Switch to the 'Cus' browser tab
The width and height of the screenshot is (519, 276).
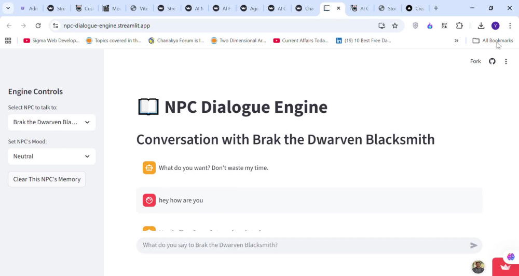[85, 8]
